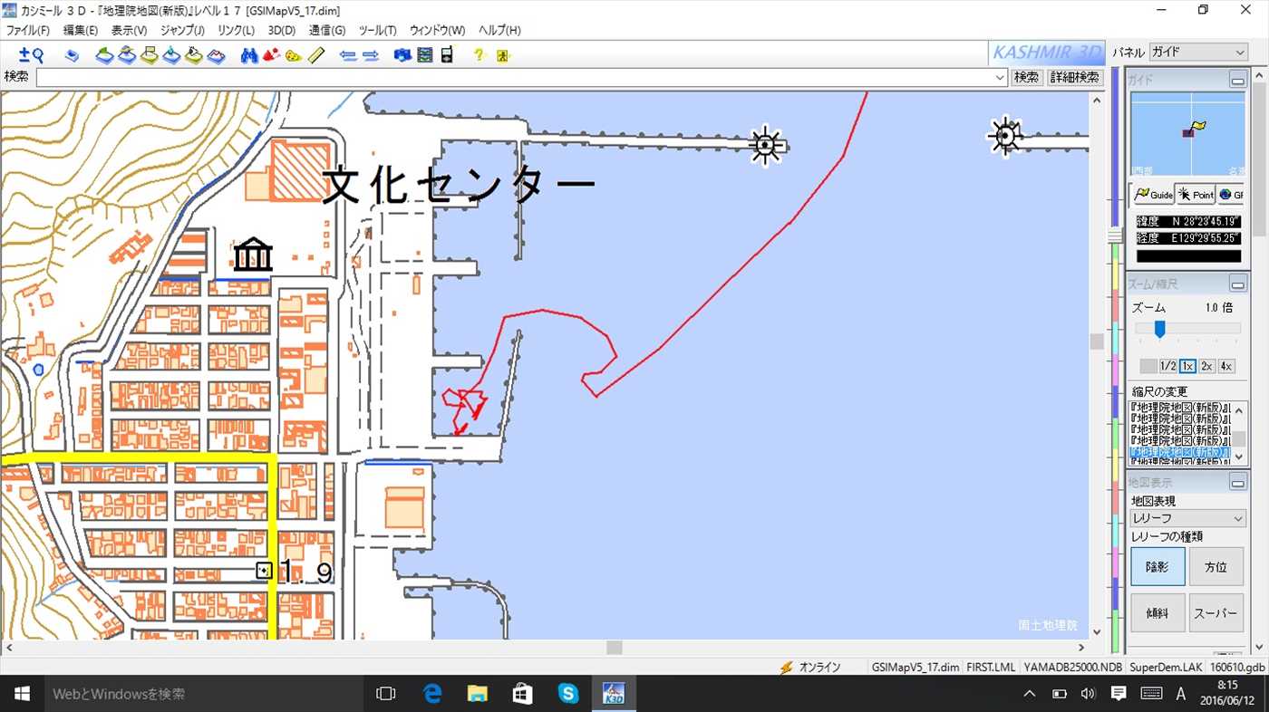Open the ジャンプ(J) menu
Screen dimensions: 1269x712
pos(182,30)
